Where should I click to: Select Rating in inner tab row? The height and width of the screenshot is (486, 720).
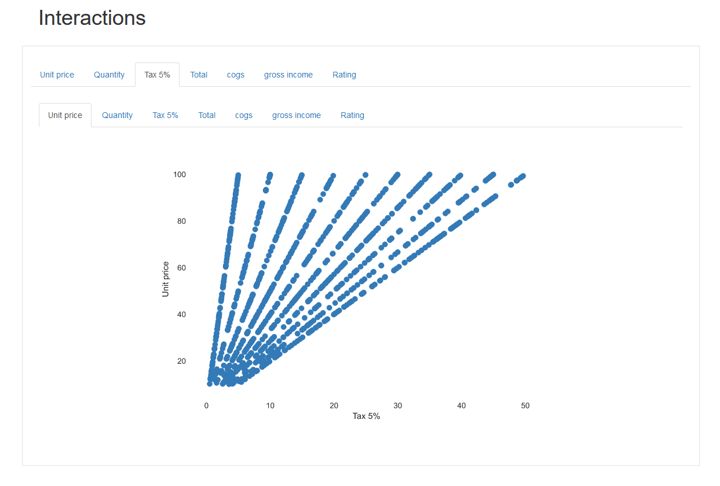(352, 115)
